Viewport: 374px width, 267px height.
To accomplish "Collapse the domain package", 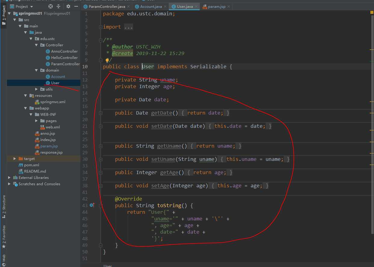I will pyautogui.click(x=36, y=70).
